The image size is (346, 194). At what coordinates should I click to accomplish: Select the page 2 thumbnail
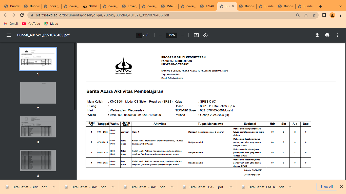click(38, 93)
